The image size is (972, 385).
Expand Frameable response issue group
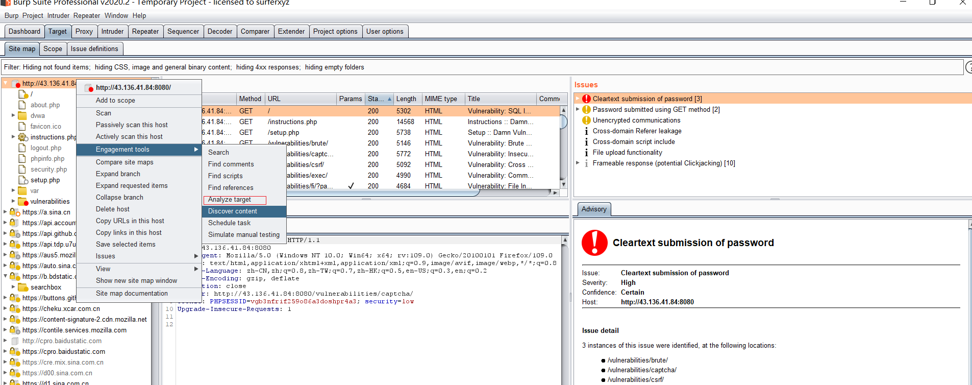tap(578, 163)
